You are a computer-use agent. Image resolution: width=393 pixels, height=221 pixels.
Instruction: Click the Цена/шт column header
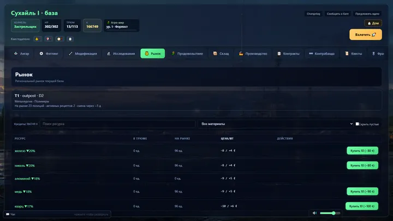click(227, 139)
